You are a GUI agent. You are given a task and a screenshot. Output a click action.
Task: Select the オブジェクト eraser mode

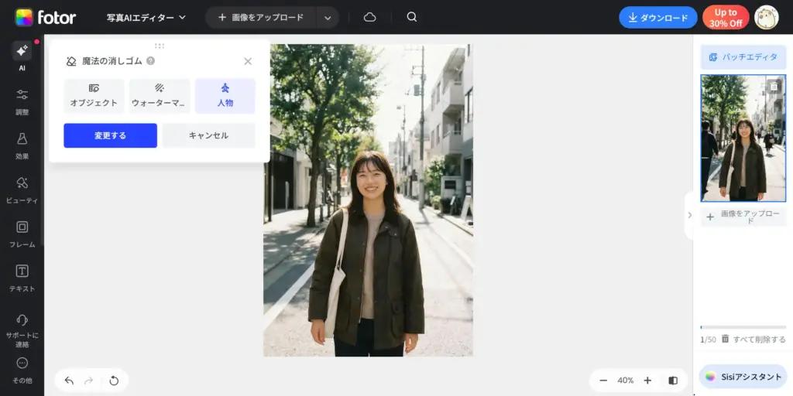point(94,96)
